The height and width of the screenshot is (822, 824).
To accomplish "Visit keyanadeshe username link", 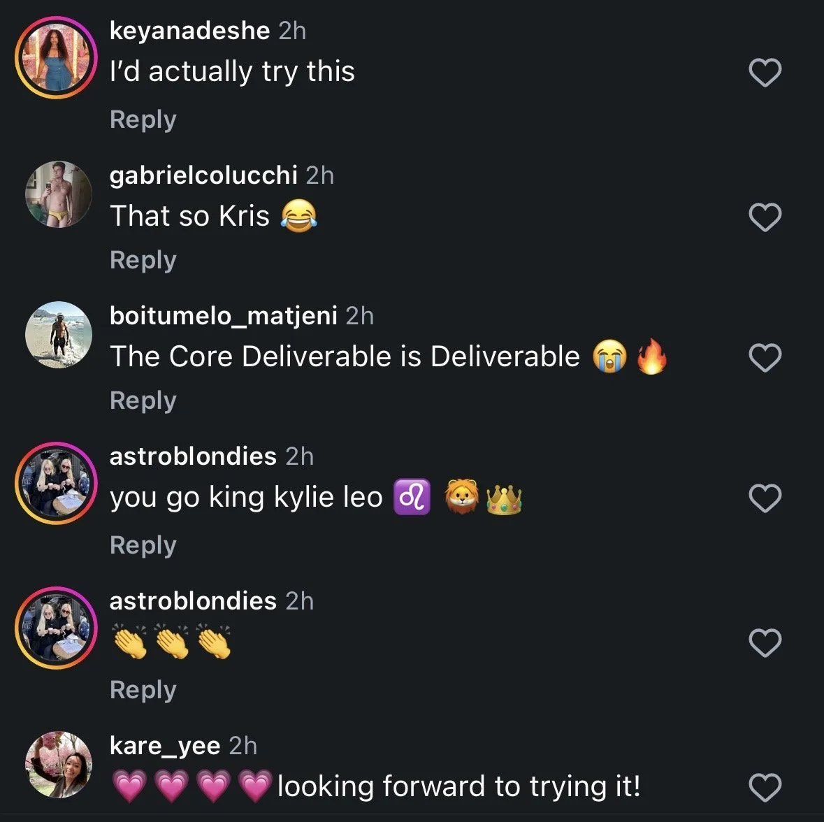I will [189, 31].
